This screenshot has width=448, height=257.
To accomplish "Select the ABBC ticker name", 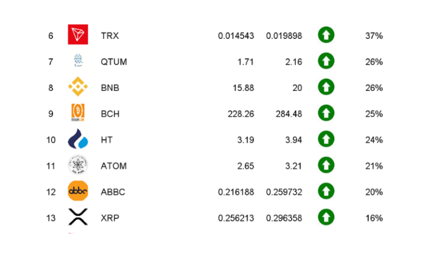I will click(113, 192).
